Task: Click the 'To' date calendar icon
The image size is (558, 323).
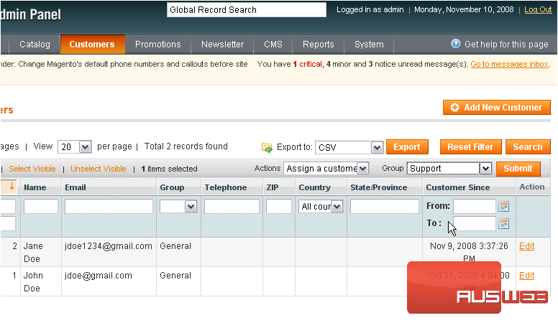Action: point(504,223)
